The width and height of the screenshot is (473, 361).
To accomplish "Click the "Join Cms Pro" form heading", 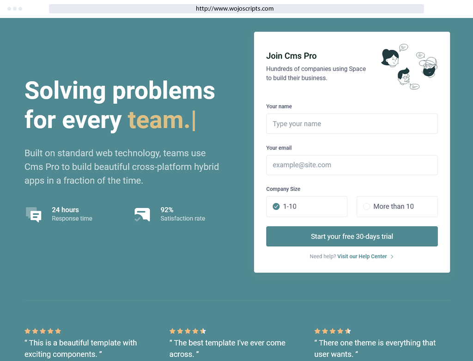I will coord(291,56).
